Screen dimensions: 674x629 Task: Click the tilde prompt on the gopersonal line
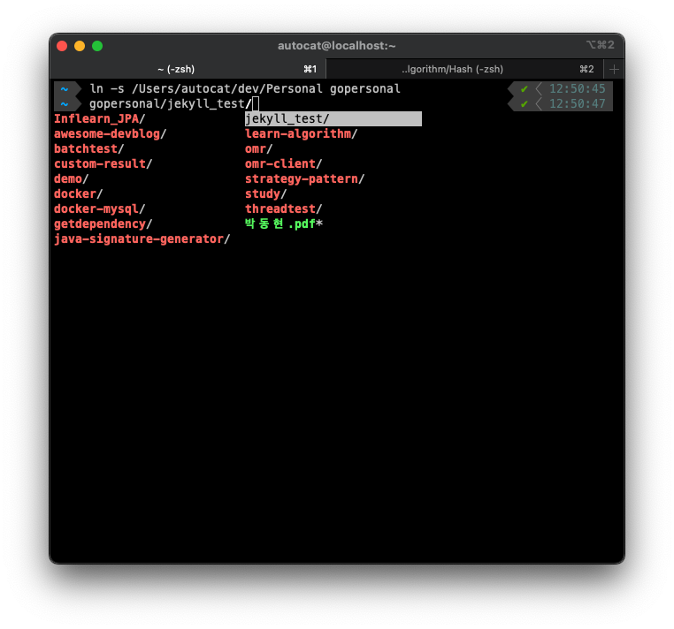[65, 104]
